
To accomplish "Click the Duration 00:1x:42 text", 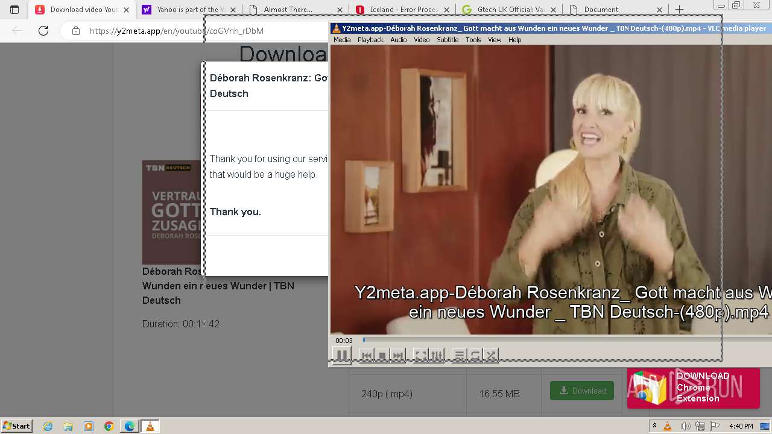I will point(181,324).
